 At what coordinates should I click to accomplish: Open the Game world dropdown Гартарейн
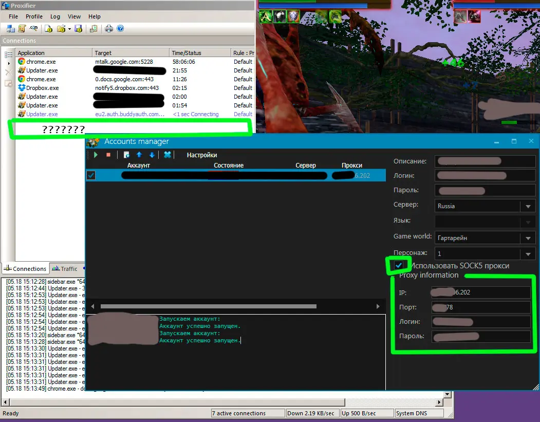coord(527,238)
